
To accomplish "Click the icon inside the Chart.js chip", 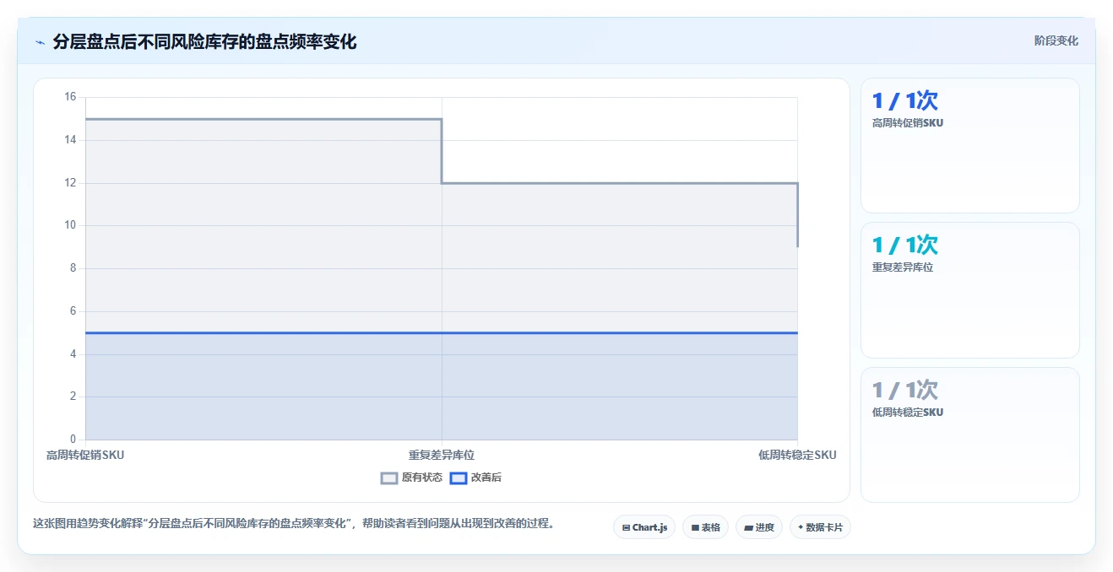I will (626, 528).
